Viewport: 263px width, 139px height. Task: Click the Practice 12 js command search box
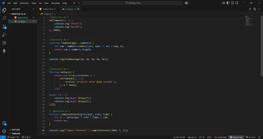point(133,3)
